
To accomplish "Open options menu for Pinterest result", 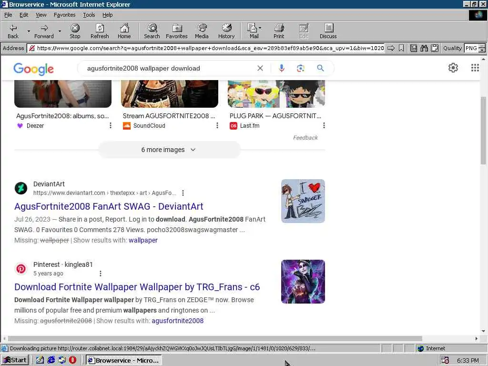I will (x=100, y=274).
